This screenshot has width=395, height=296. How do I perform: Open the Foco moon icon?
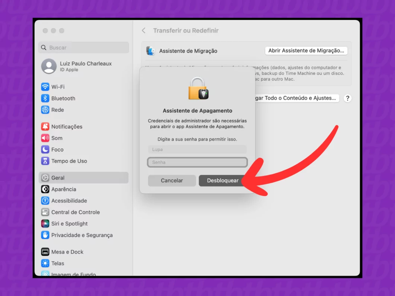coord(45,150)
